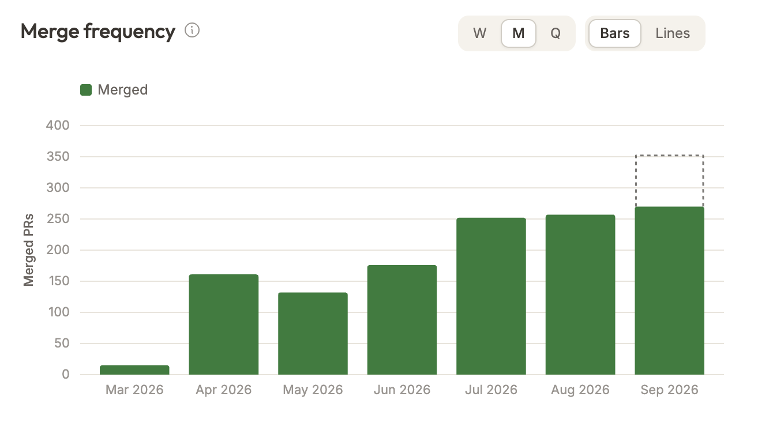Image resolution: width=758 pixels, height=438 pixels.
Task: Switch to weekly (W) view
Action: tap(479, 33)
